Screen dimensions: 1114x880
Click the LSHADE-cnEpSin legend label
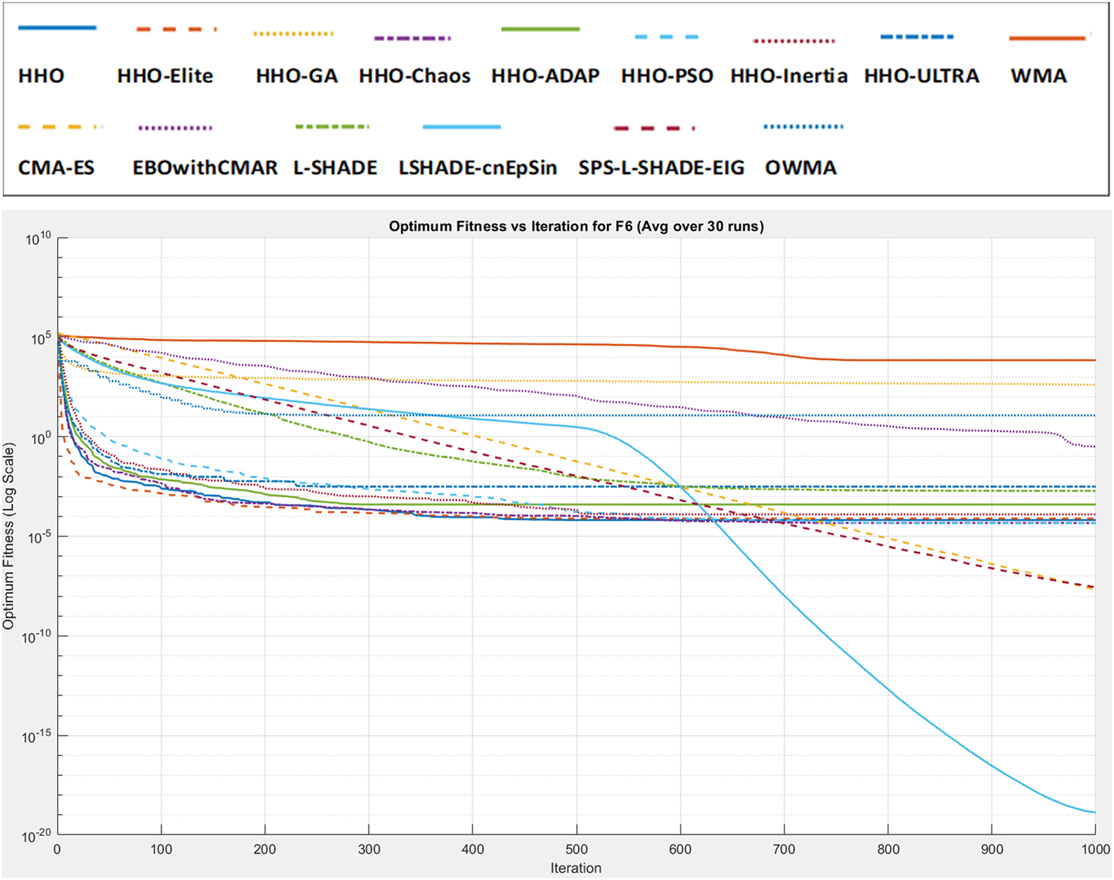(x=478, y=168)
